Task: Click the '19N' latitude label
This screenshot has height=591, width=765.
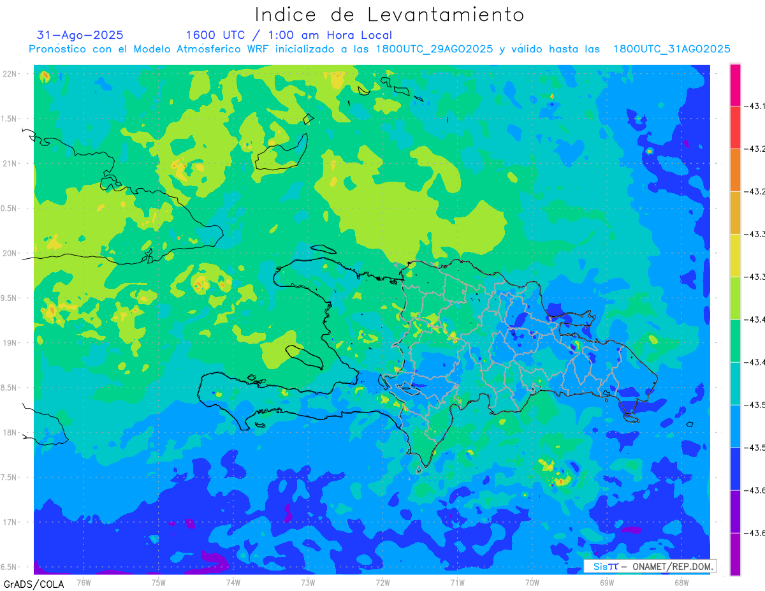Action: pos(11,343)
